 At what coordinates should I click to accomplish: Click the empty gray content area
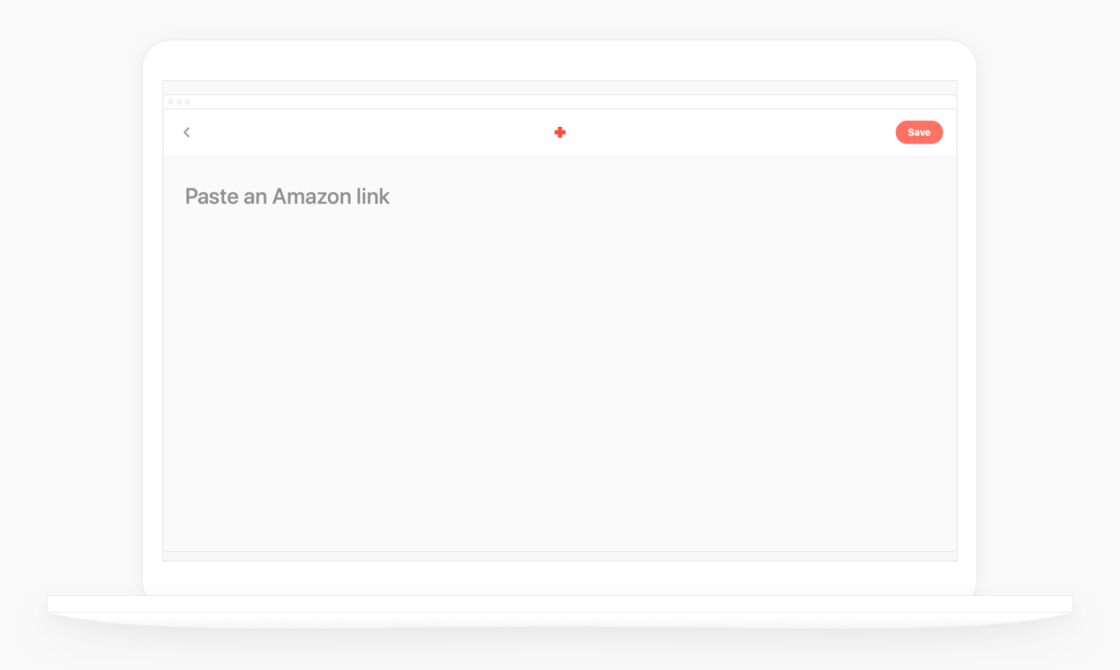point(560,379)
